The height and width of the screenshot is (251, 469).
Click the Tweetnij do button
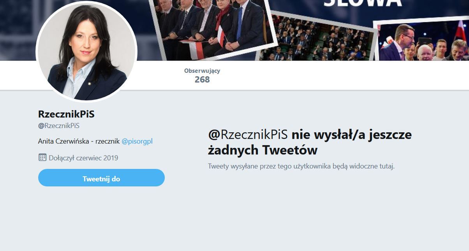[x=101, y=178]
